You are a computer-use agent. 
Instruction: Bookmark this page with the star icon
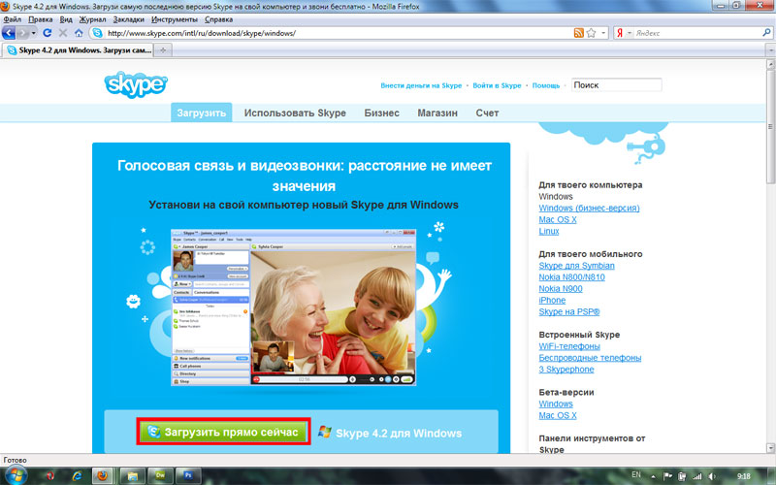(x=591, y=33)
